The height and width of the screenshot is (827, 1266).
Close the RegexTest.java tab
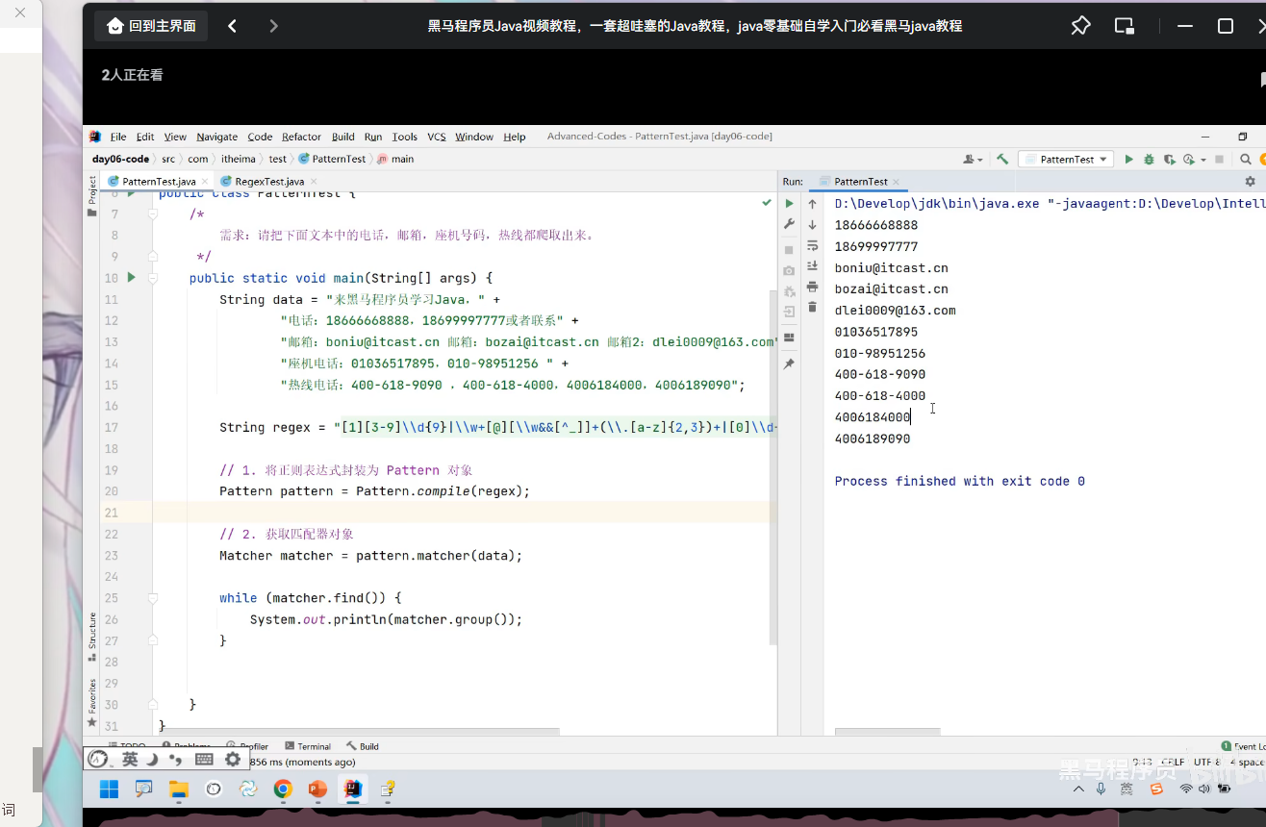coord(314,181)
